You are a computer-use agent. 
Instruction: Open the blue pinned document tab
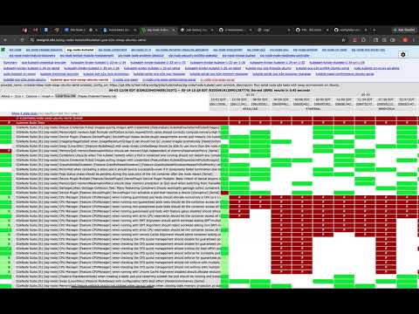point(45,30)
